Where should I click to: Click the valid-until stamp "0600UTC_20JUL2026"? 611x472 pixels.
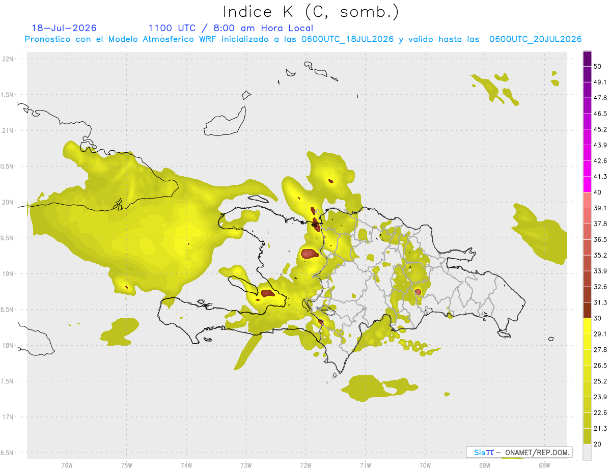point(536,39)
